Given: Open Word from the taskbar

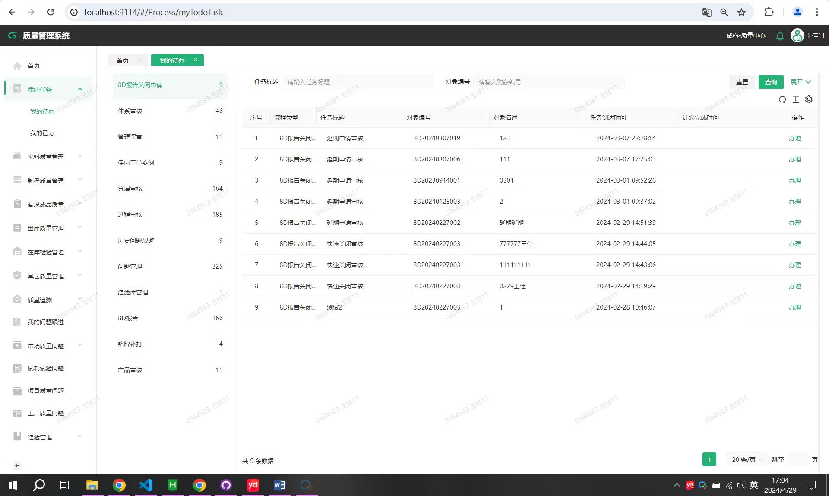Looking at the screenshot, I should tap(279, 485).
